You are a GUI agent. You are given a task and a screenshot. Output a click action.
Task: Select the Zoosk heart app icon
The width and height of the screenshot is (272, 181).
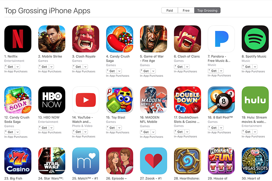(x=154, y=161)
